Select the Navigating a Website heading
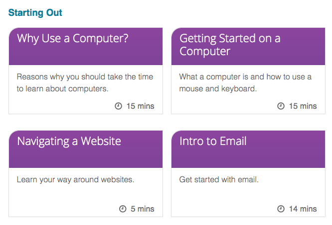The height and width of the screenshot is (225, 332). point(69,141)
